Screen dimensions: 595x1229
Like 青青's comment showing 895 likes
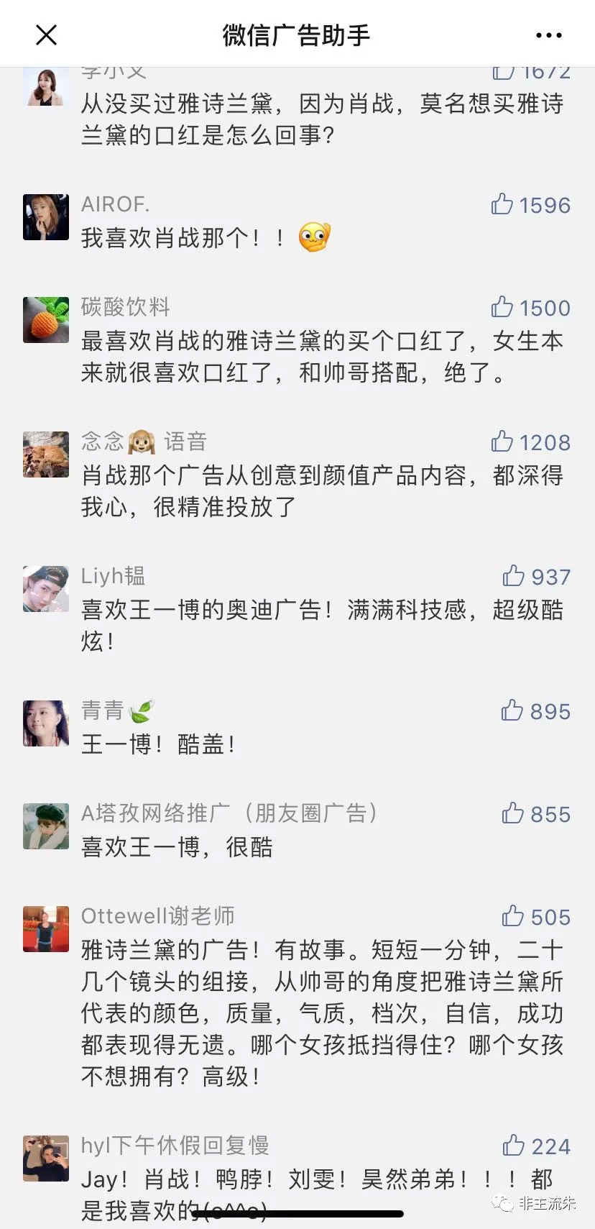click(512, 711)
